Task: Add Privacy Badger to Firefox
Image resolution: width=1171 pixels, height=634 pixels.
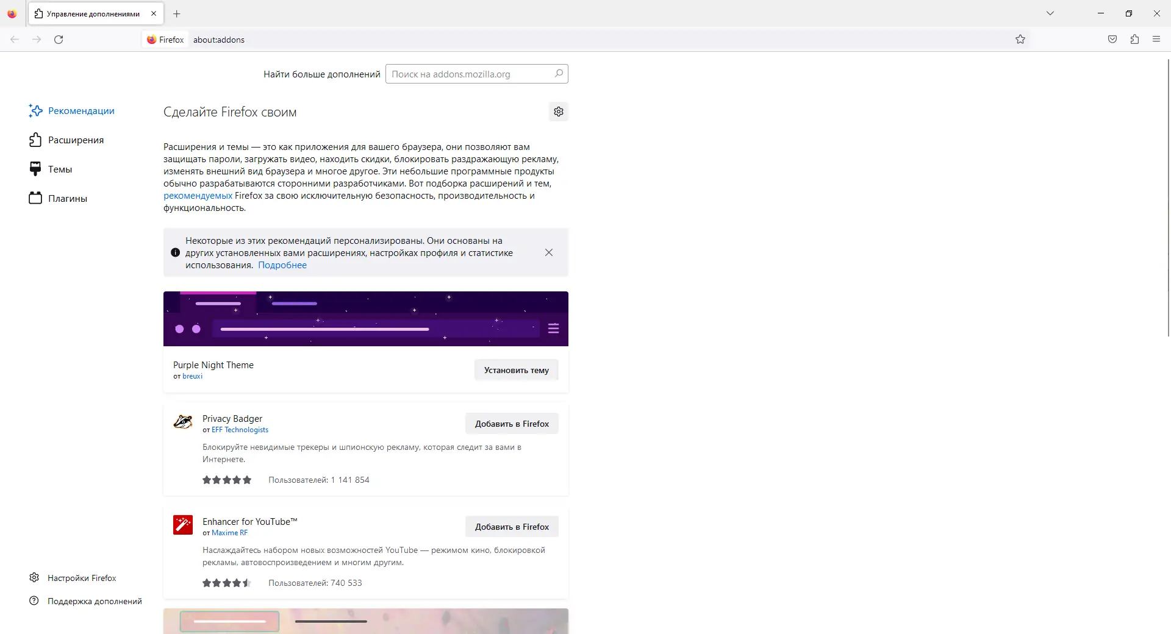Action: pyautogui.click(x=512, y=424)
